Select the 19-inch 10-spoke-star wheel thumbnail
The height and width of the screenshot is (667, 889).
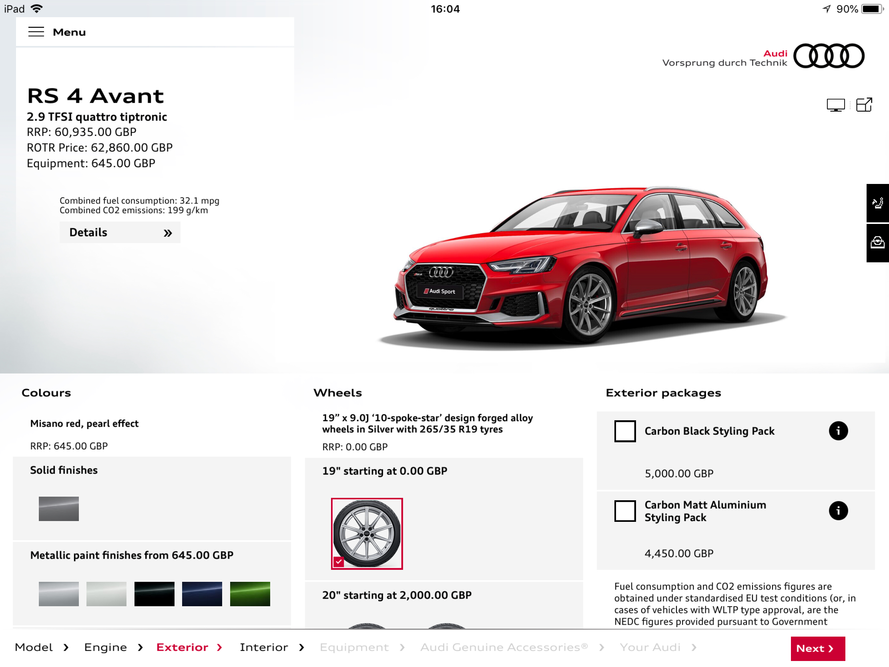pos(367,534)
